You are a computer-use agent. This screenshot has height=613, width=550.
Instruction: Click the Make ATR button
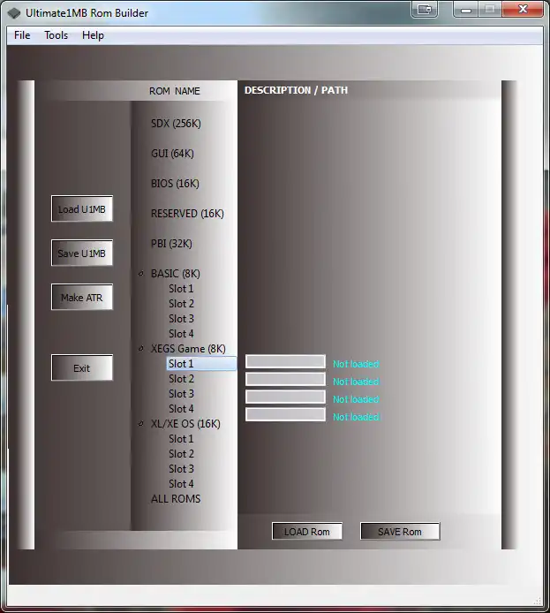82,297
